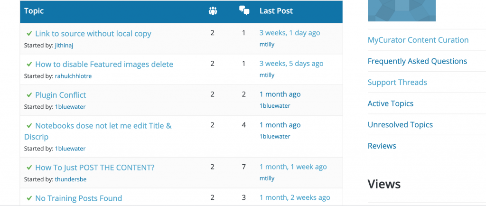Image resolution: width=486 pixels, height=206 pixels.
Task: Open the plugin banner thumbnail image
Action: pos(402,10)
